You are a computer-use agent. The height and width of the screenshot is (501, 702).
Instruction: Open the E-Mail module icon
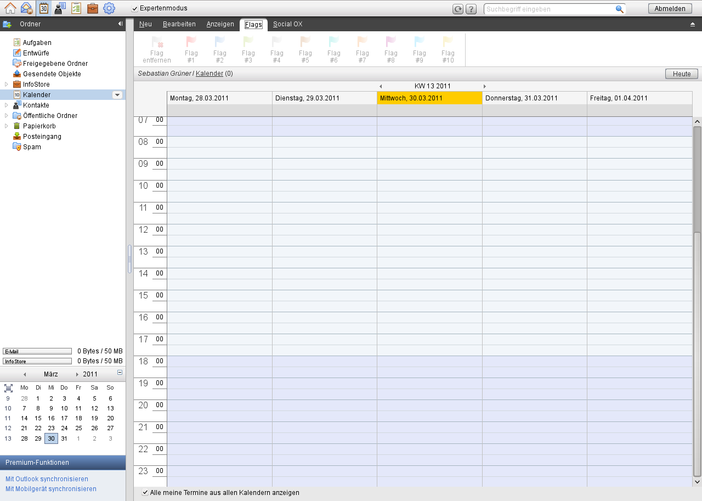(x=26, y=8)
